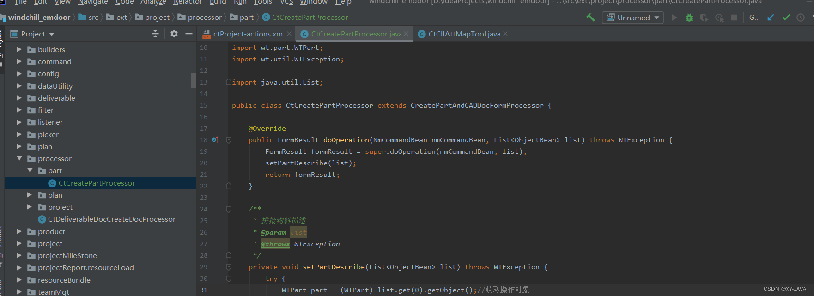Fold the doOperation method at line 18
The height and width of the screenshot is (296, 814).
(x=229, y=140)
